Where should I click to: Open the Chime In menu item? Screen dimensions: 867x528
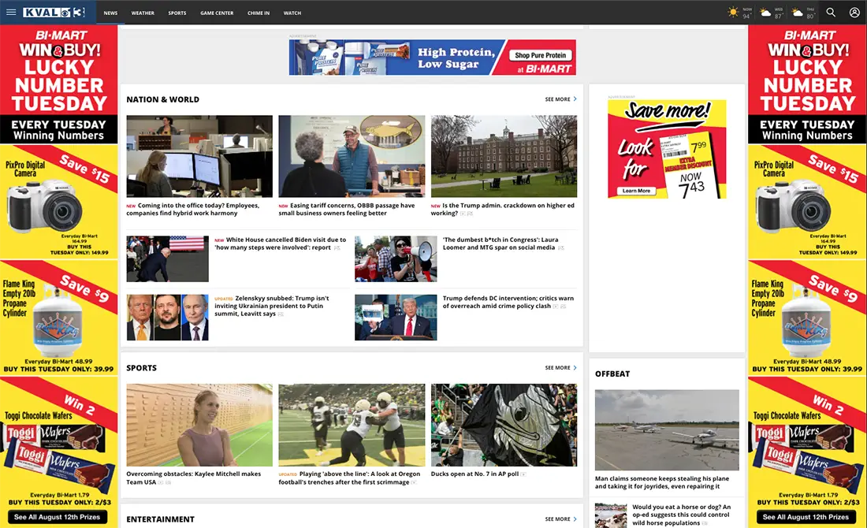[259, 13]
